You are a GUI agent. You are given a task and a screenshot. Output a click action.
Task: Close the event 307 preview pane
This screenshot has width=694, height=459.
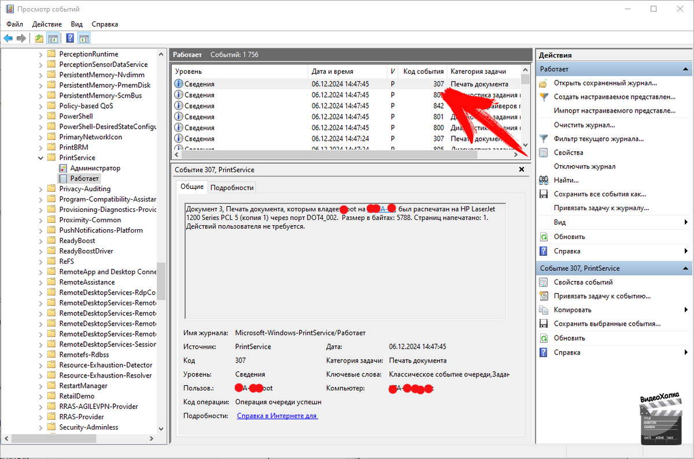[521, 170]
